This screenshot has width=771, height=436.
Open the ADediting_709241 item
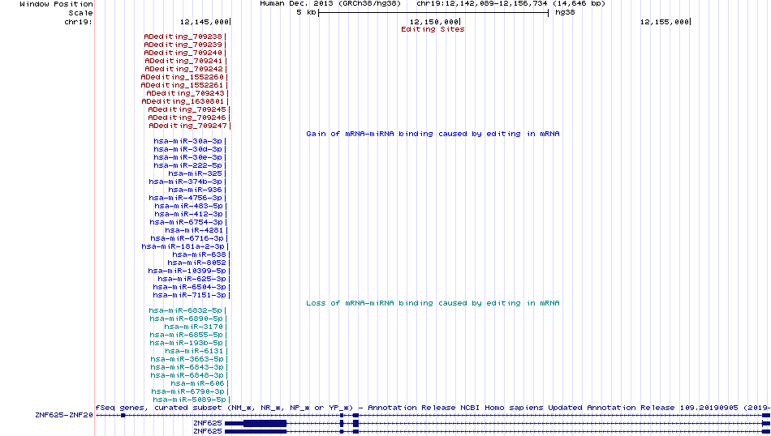183,61
